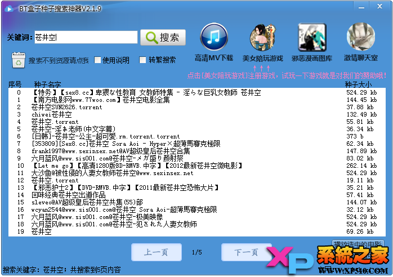Screen dimensions: 393x277
Task: Click the 种子大小 column header
Action: point(358,84)
